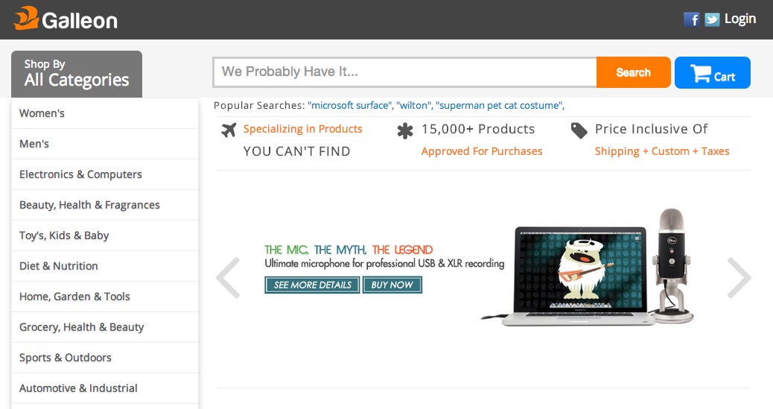
Task: Show previous banner with left arrow
Action: click(229, 277)
